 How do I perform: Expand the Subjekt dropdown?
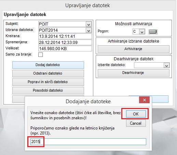tap(89, 24)
